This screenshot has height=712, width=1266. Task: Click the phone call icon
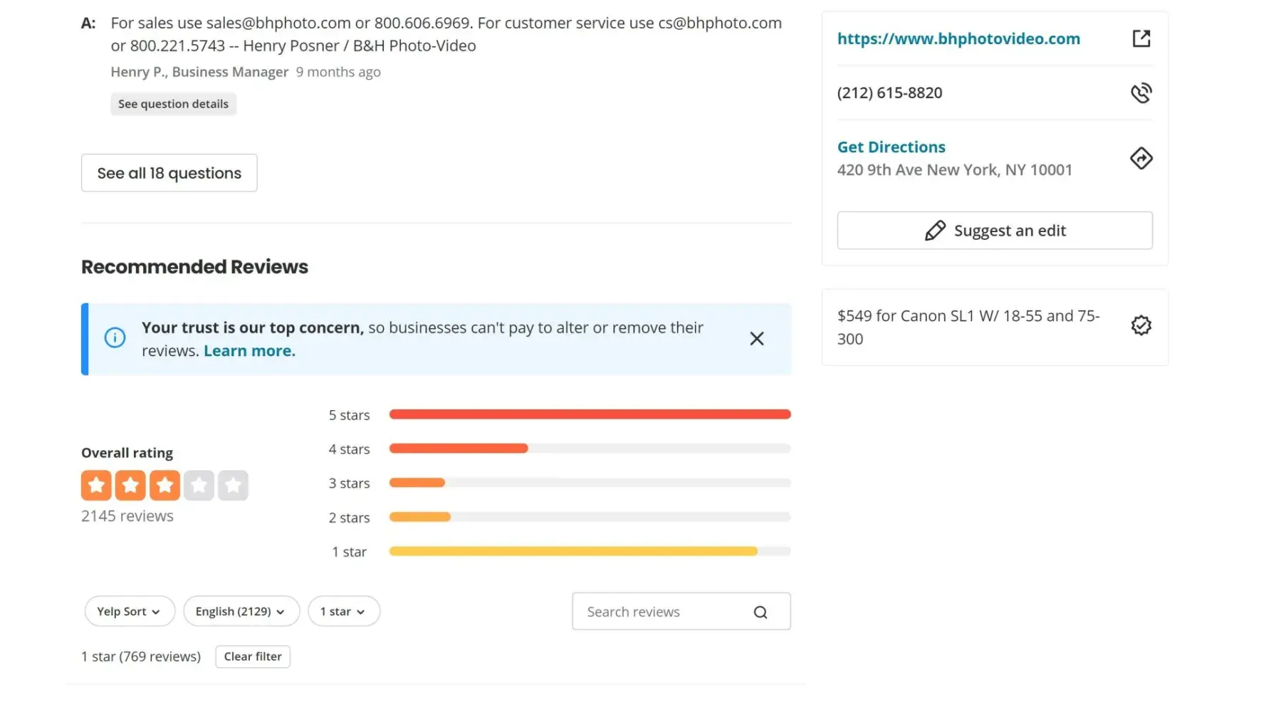coord(1141,93)
